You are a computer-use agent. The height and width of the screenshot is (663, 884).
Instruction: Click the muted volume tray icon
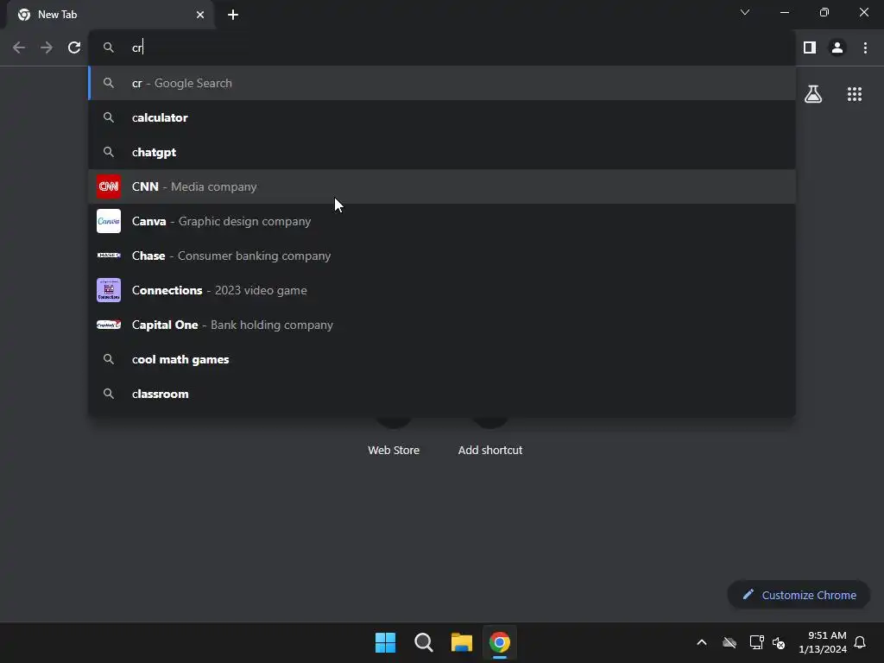click(x=779, y=642)
